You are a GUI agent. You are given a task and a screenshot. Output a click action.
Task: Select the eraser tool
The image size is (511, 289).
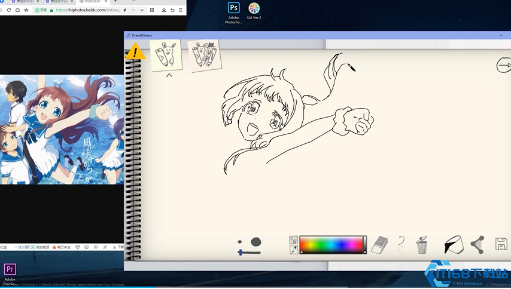tap(380, 244)
